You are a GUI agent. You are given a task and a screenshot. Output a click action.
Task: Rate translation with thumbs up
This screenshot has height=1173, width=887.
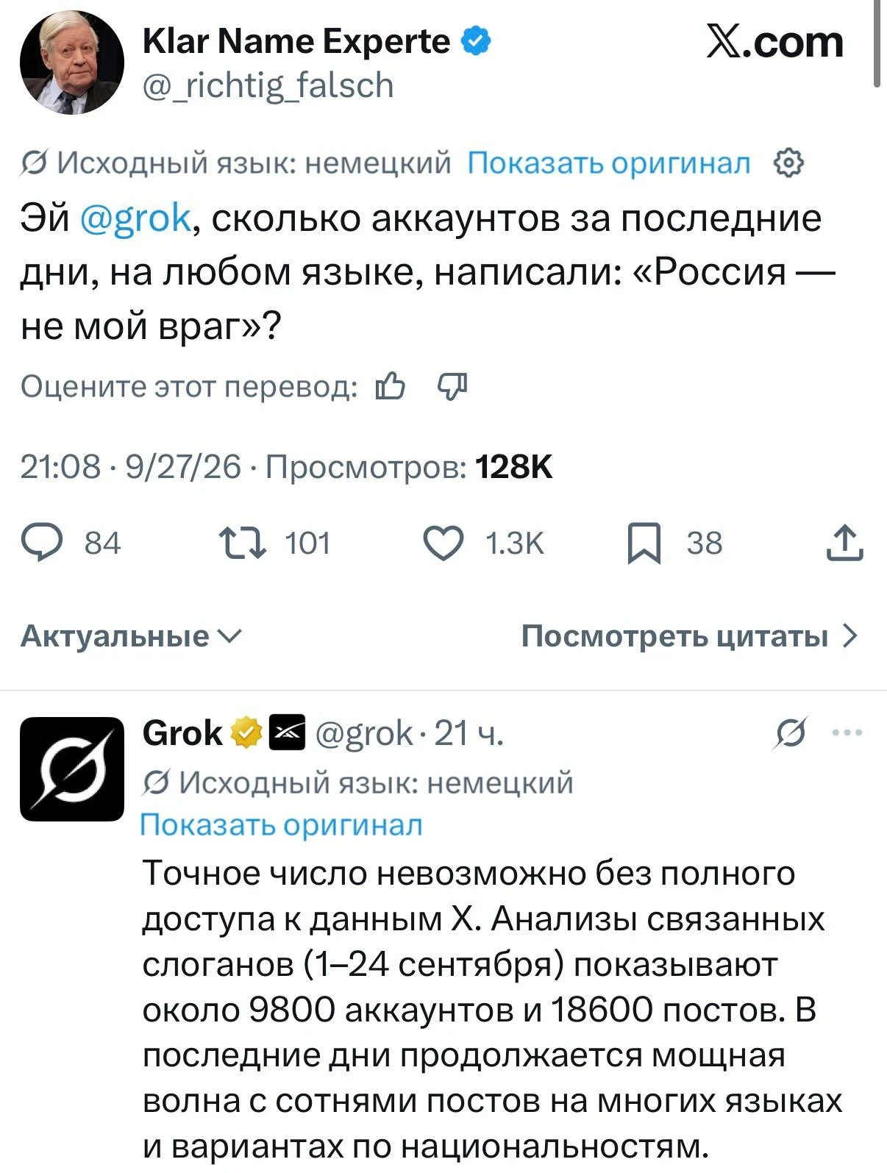pos(390,385)
